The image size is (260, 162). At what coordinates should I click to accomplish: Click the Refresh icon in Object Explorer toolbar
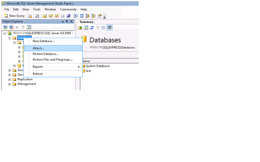click(29, 27)
